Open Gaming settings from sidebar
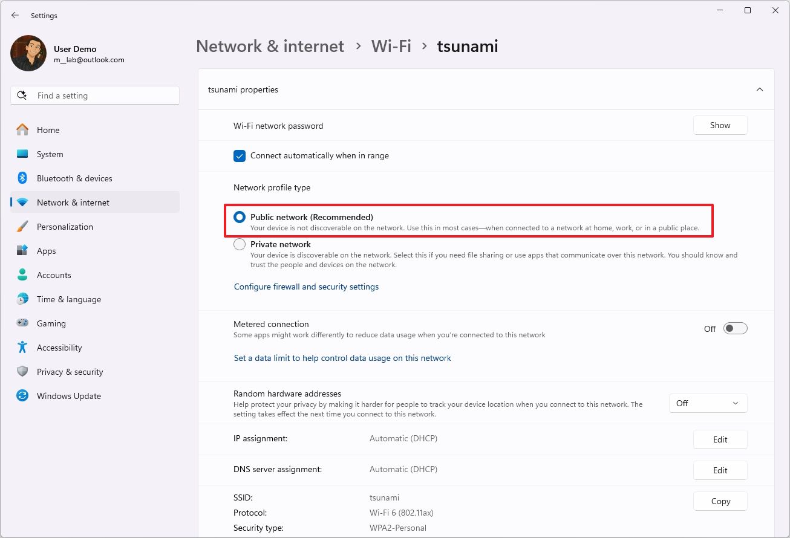Viewport: 790px width, 538px height. [x=51, y=323]
